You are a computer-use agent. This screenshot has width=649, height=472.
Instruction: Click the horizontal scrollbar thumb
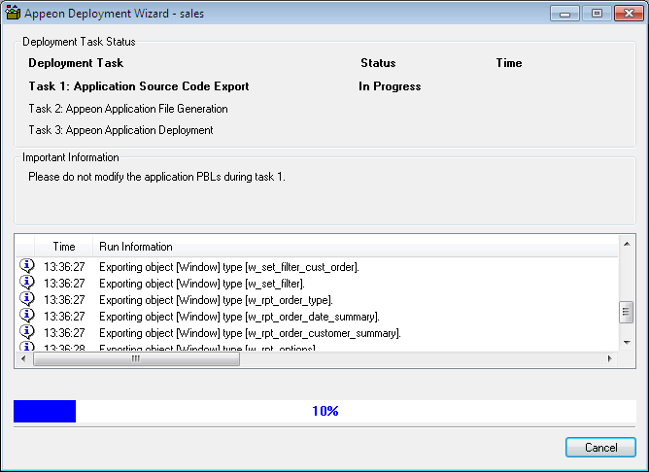(136, 358)
